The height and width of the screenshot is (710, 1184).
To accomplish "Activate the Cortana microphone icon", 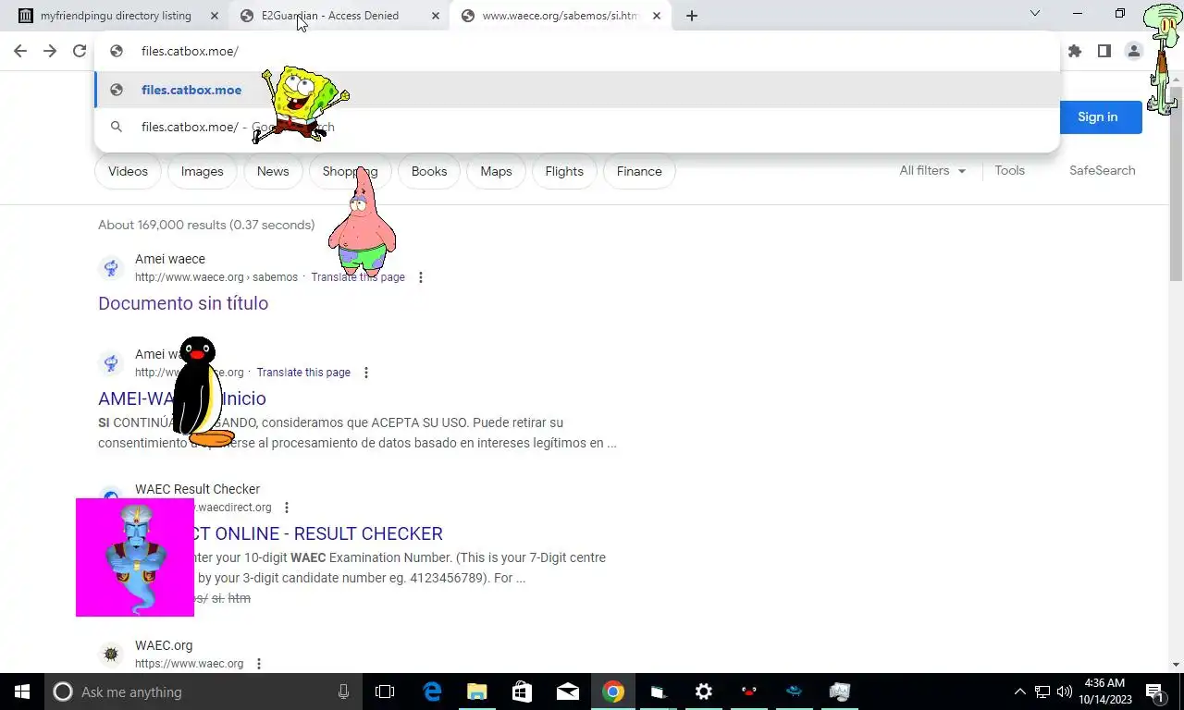I will coord(343,692).
